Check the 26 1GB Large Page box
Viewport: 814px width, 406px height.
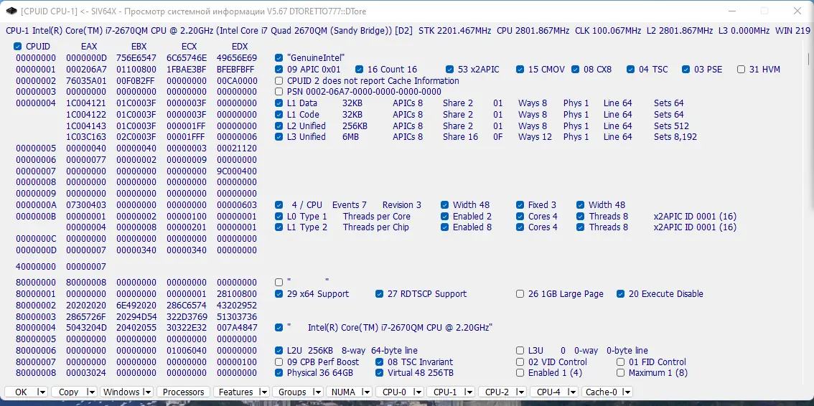click(x=520, y=294)
